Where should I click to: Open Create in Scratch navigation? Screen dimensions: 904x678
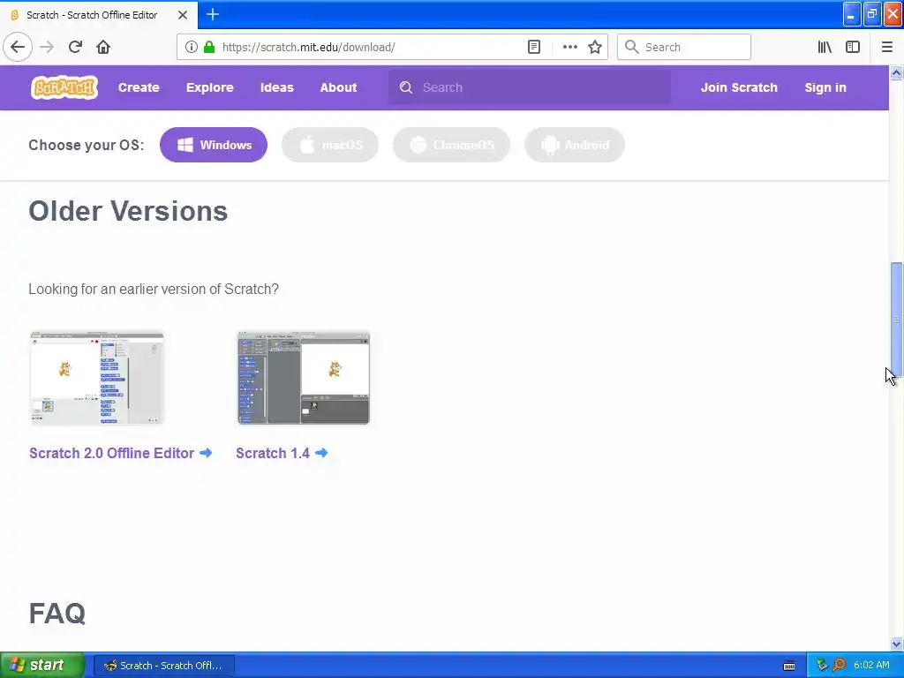(139, 87)
